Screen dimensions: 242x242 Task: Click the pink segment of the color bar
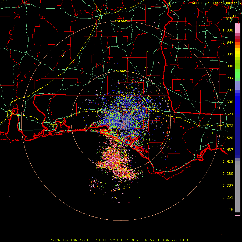(x=237, y=29)
